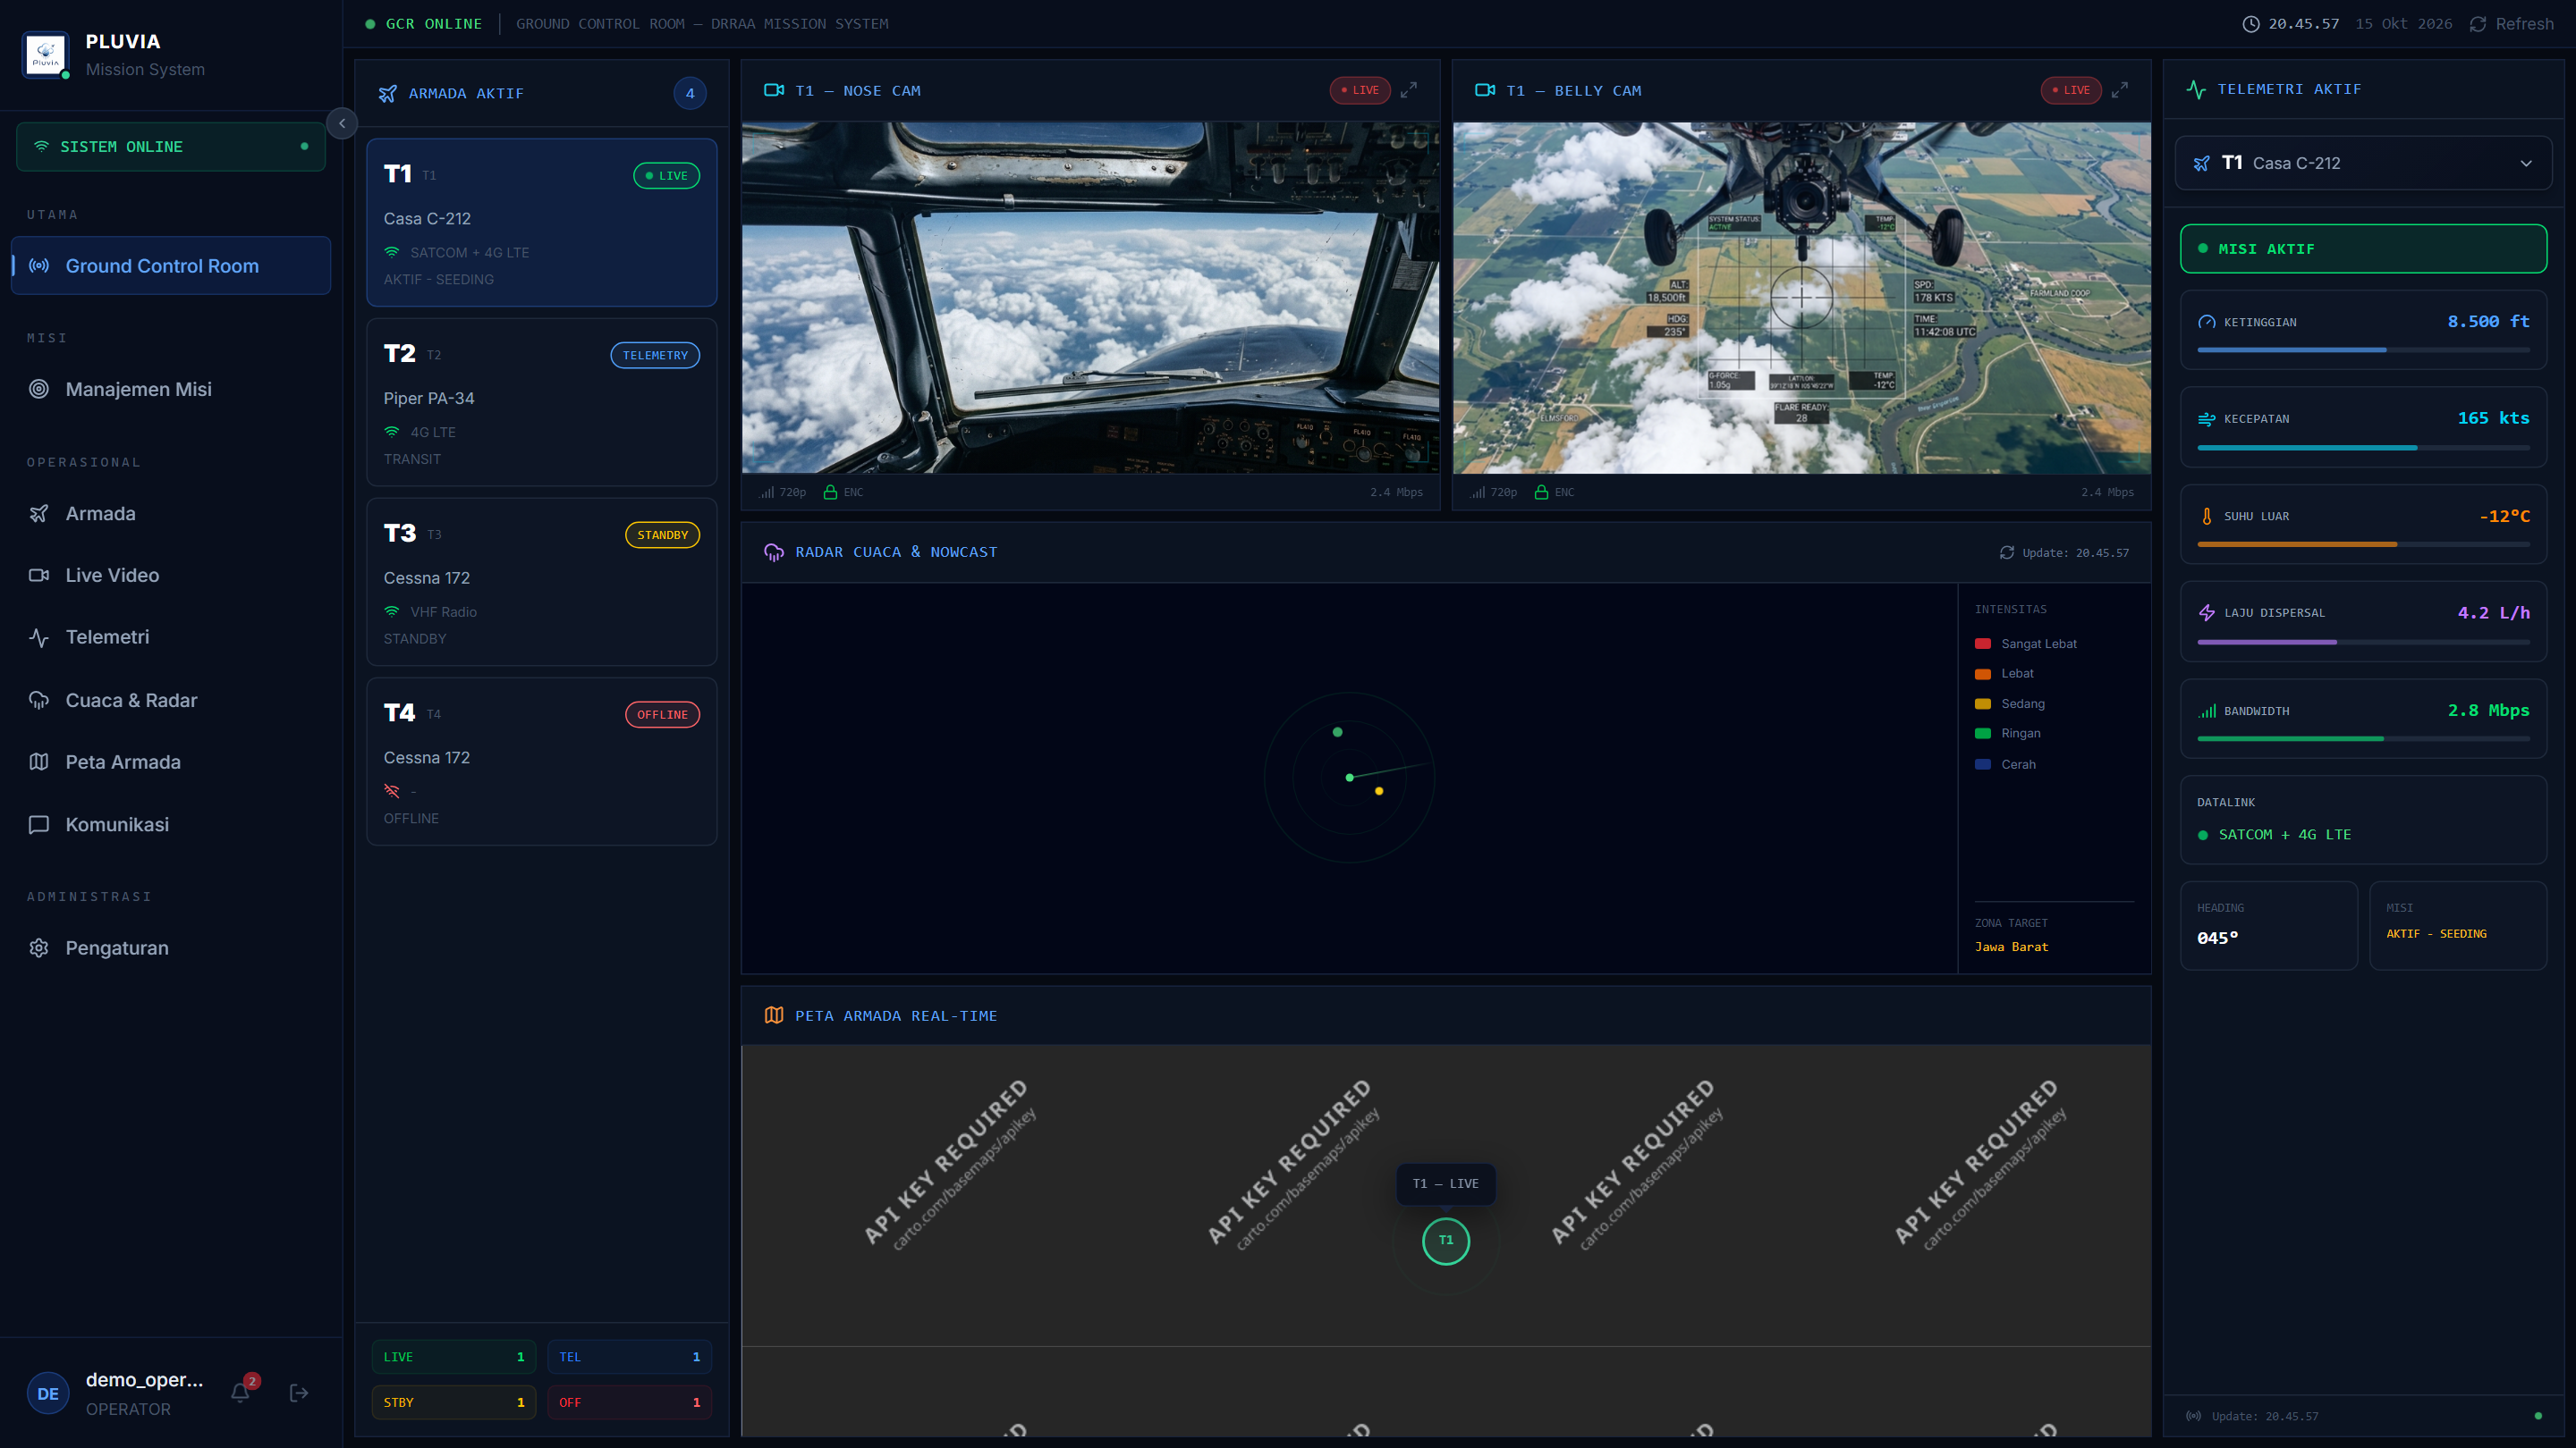Click ENC lock icon under Belly Cam
2576x1448 pixels.
click(x=1541, y=492)
